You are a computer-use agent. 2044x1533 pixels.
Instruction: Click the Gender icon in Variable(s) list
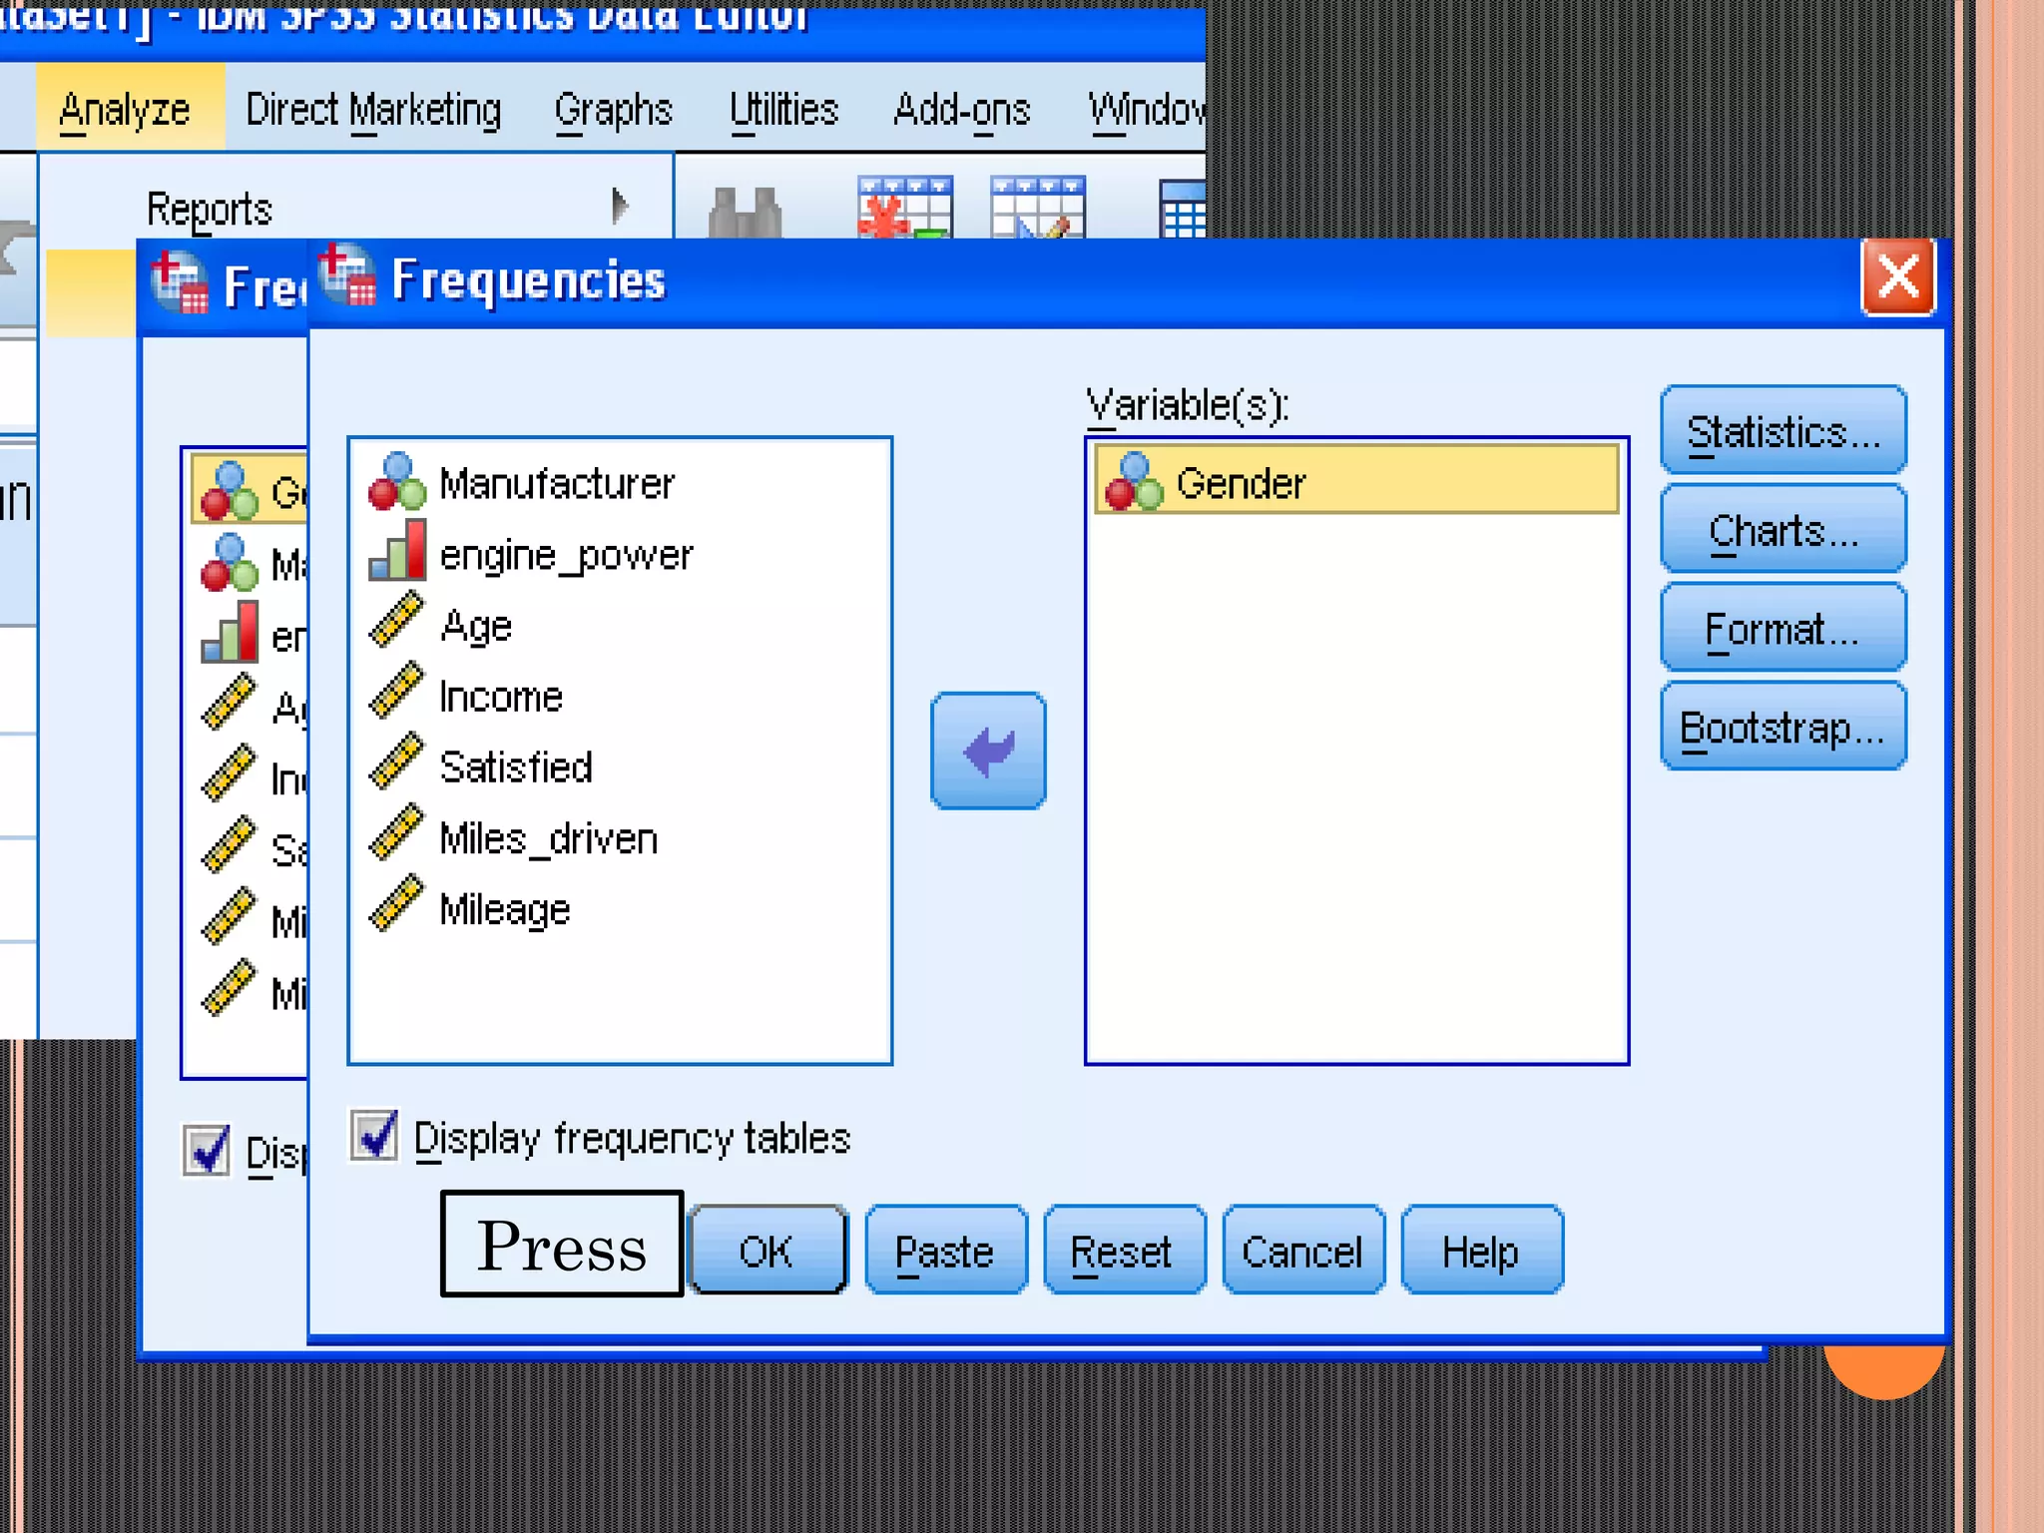tap(1134, 482)
